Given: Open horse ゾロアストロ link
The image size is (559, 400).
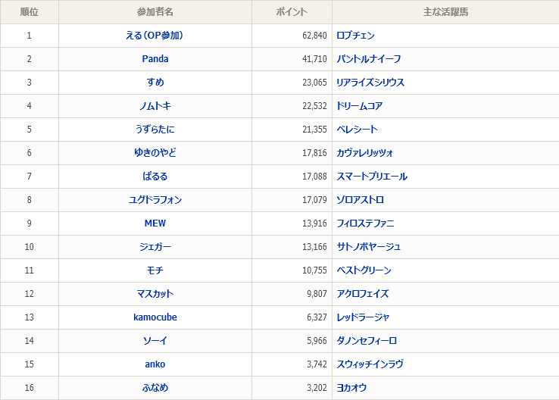Looking at the screenshot, I should tap(360, 200).
